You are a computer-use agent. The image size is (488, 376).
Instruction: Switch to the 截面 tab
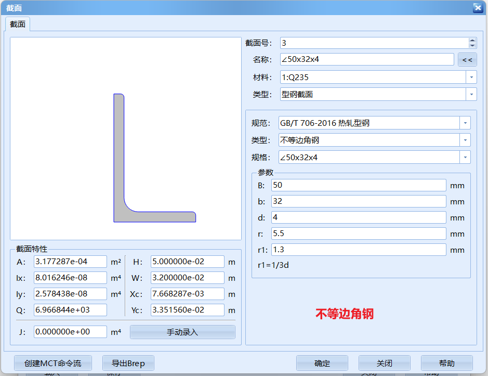point(17,24)
